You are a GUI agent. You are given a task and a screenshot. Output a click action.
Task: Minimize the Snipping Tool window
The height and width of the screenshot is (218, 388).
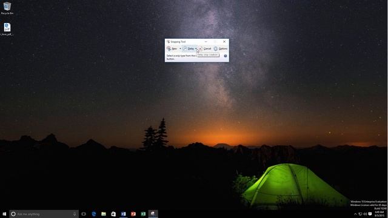coord(206,42)
